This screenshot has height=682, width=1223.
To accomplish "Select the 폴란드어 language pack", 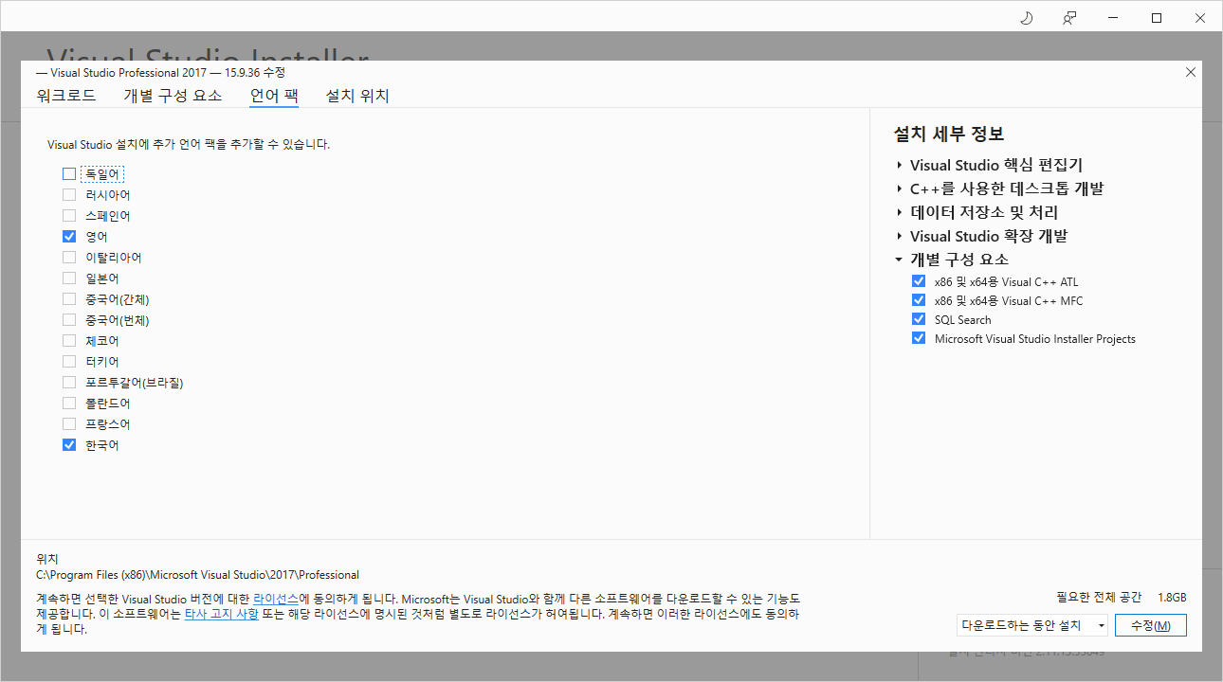I will (x=69, y=404).
